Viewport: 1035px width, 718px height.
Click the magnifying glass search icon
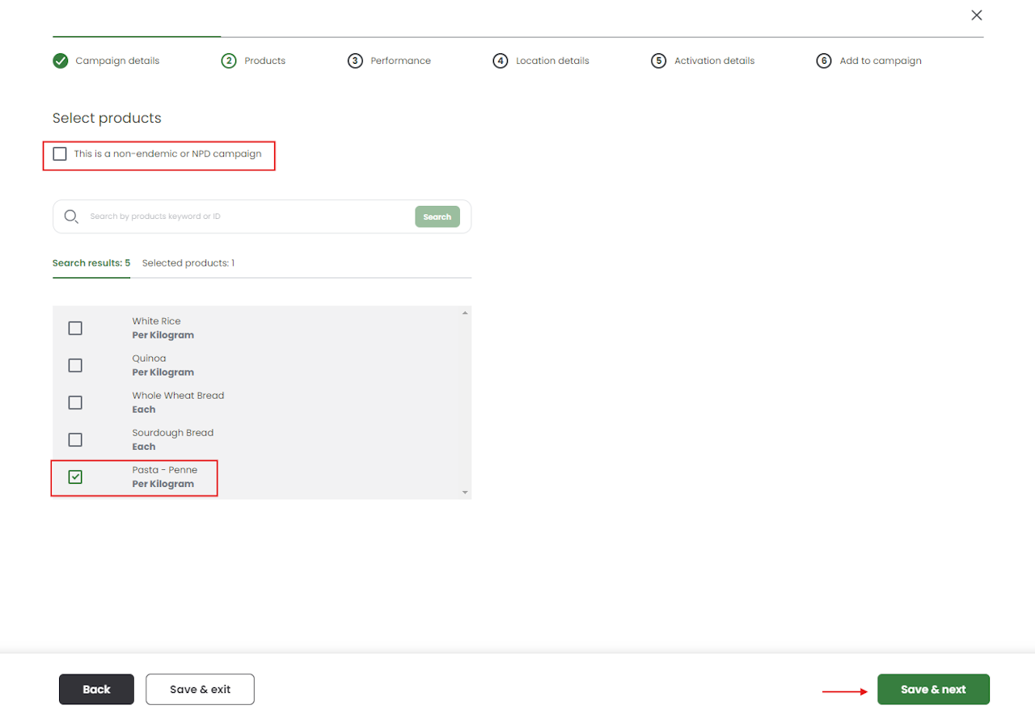(x=71, y=216)
